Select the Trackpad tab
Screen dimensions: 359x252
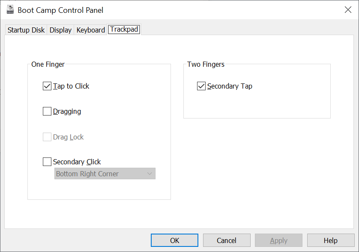point(124,29)
